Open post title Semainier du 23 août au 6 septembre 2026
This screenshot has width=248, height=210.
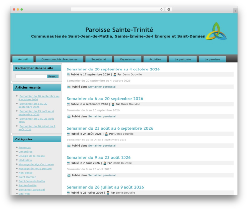(110, 128)
